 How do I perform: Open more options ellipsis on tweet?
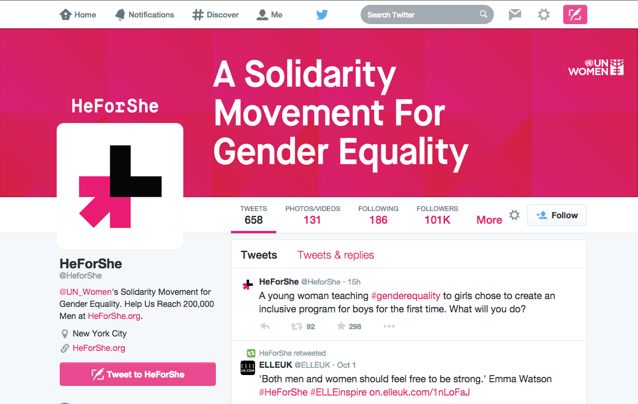(389, 326)
